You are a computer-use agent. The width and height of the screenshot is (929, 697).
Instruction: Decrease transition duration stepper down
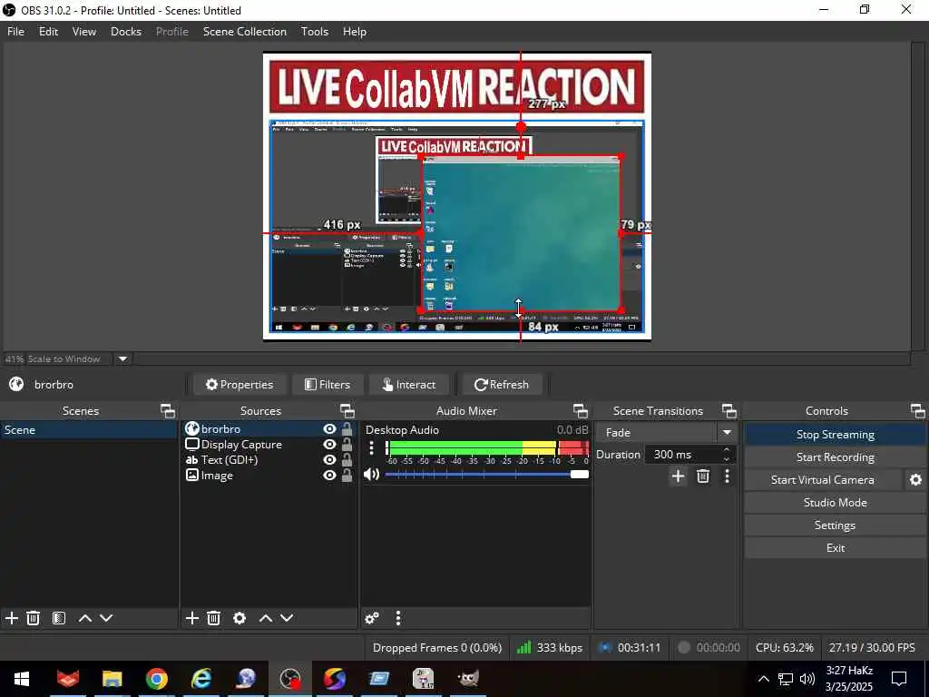coord(727,458)
